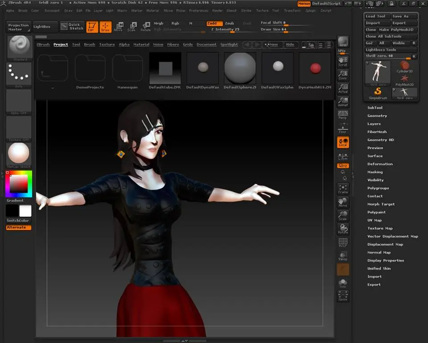The height and width of the screenshot is (343, 428).
Task: Expand the FiberMesh section
Action: (x=377, y=132)
